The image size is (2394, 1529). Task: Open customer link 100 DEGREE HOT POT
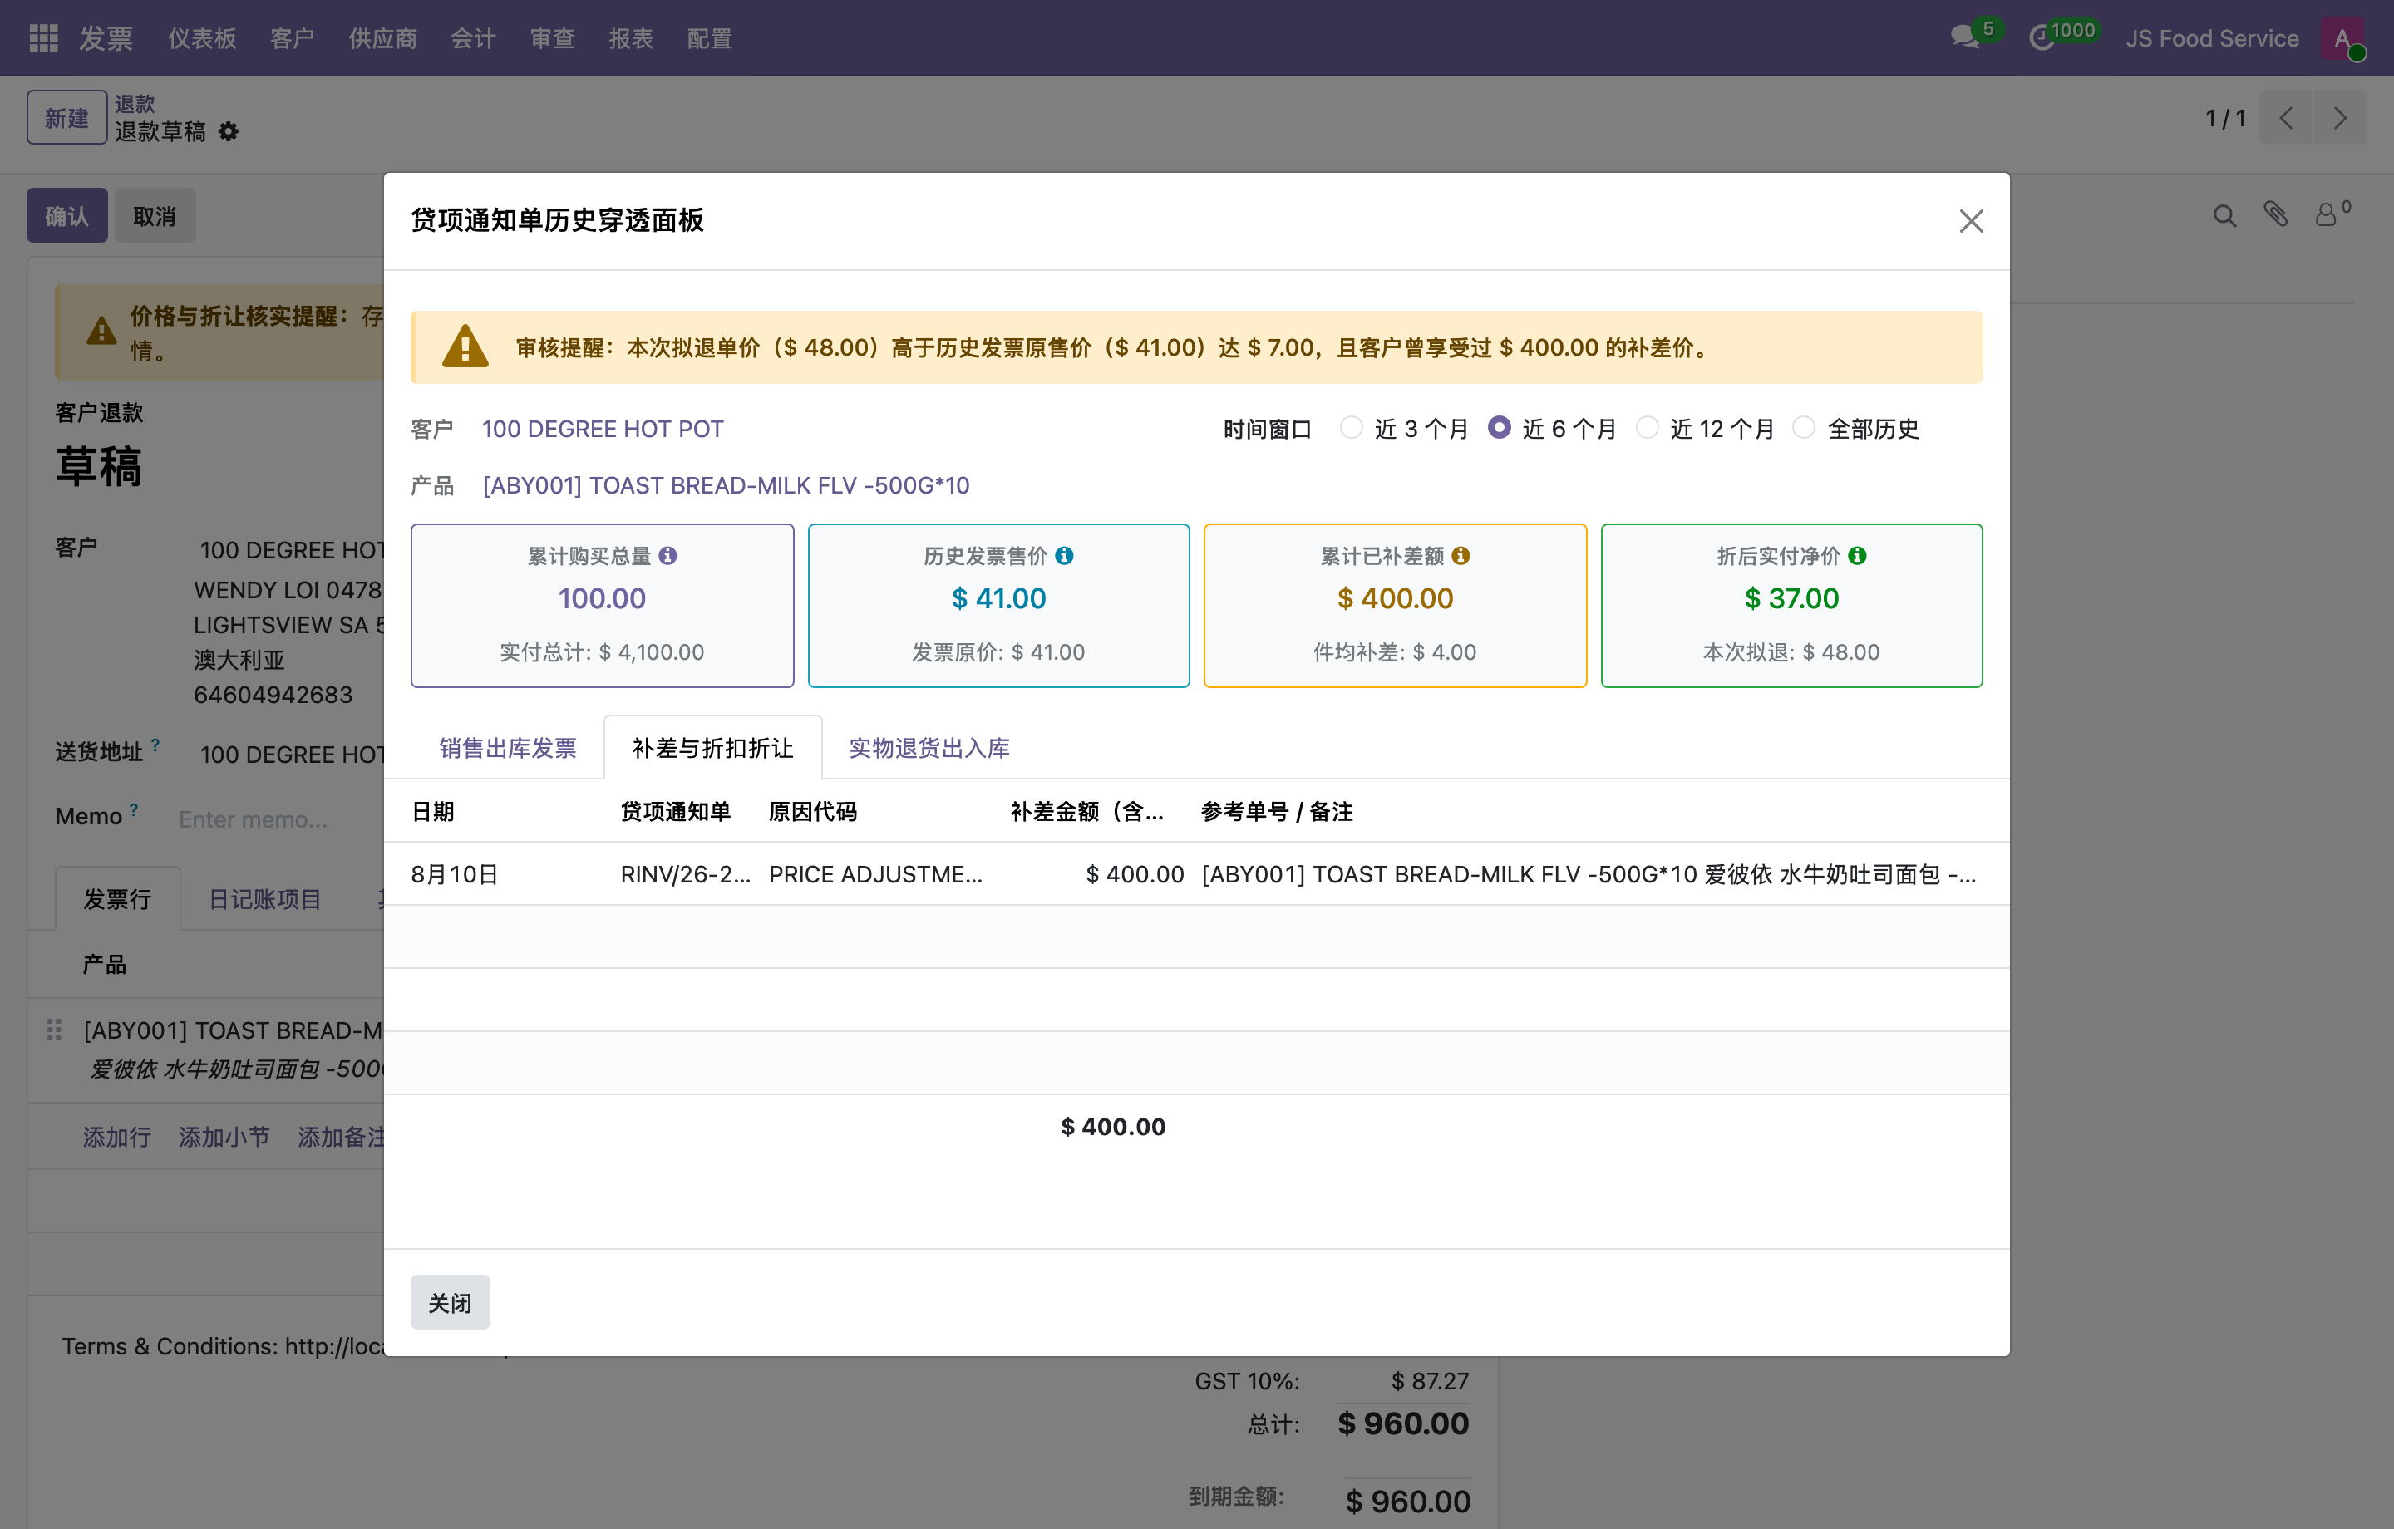(603, 429)
